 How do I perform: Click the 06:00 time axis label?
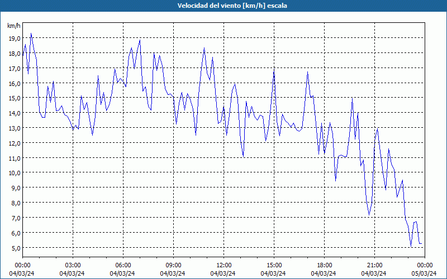click(x=123, y=266)
